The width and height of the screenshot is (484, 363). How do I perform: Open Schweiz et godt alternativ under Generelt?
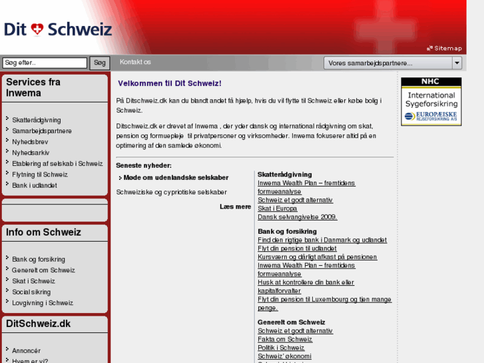pyautogui.click(x=295, y=331)
